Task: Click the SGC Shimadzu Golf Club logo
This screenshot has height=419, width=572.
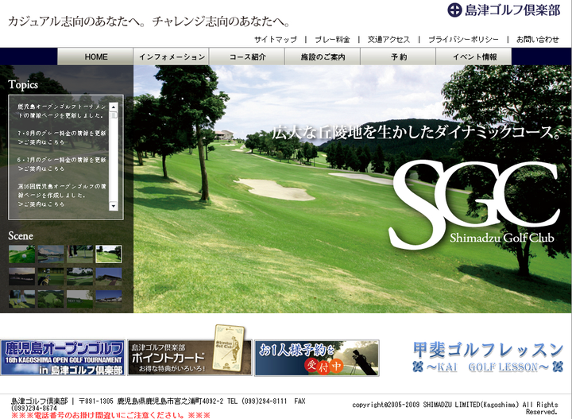Action: click(474, 204)
